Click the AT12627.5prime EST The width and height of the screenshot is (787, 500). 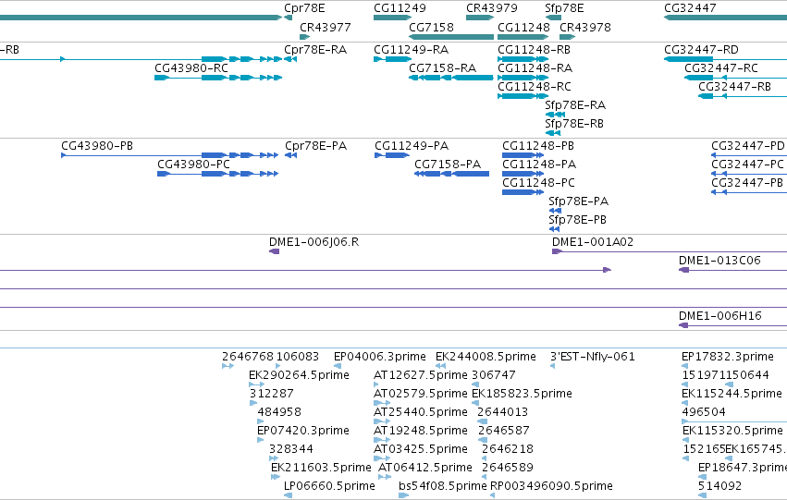coord(377,384)
